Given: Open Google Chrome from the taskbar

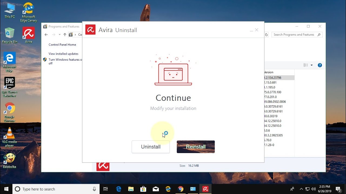Looking at the screenshot, I should [x=181, y=189].
